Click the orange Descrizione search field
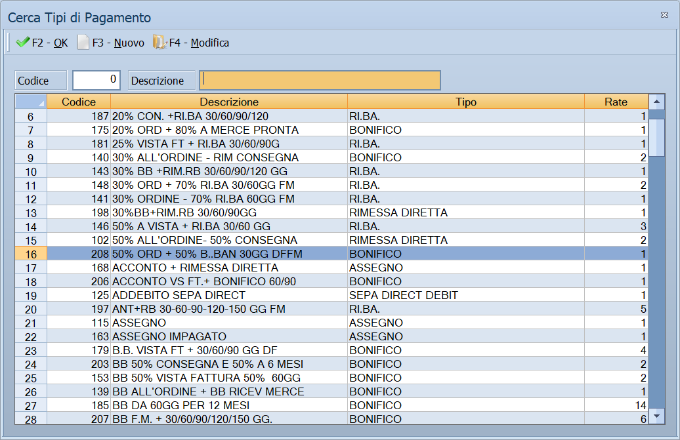The width and height of the screenshot is (680, 440). [x=320, y=80]
